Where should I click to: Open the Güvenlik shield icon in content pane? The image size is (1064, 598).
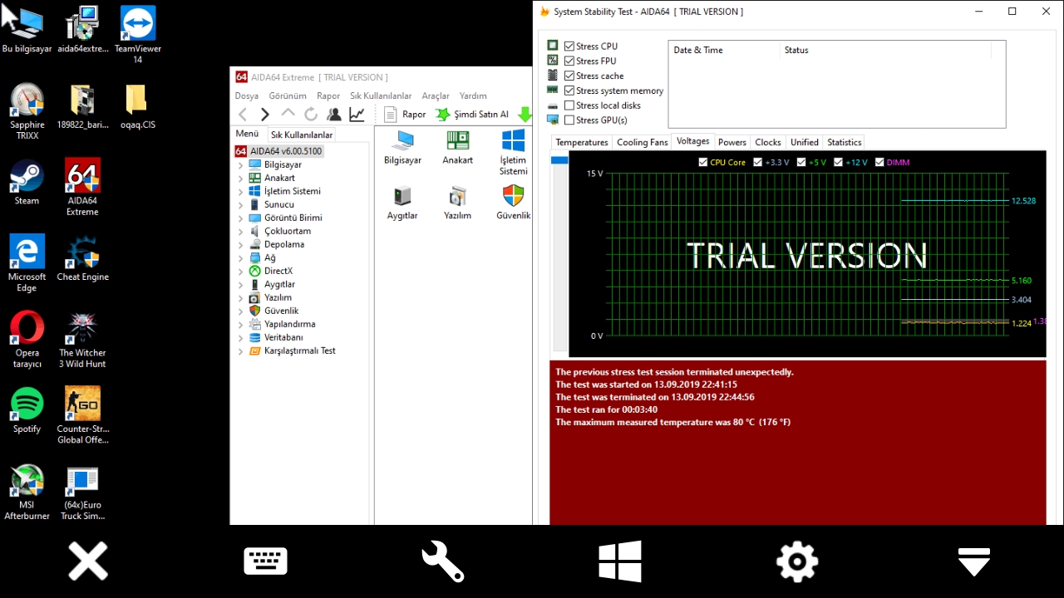(x=513, y=203)
